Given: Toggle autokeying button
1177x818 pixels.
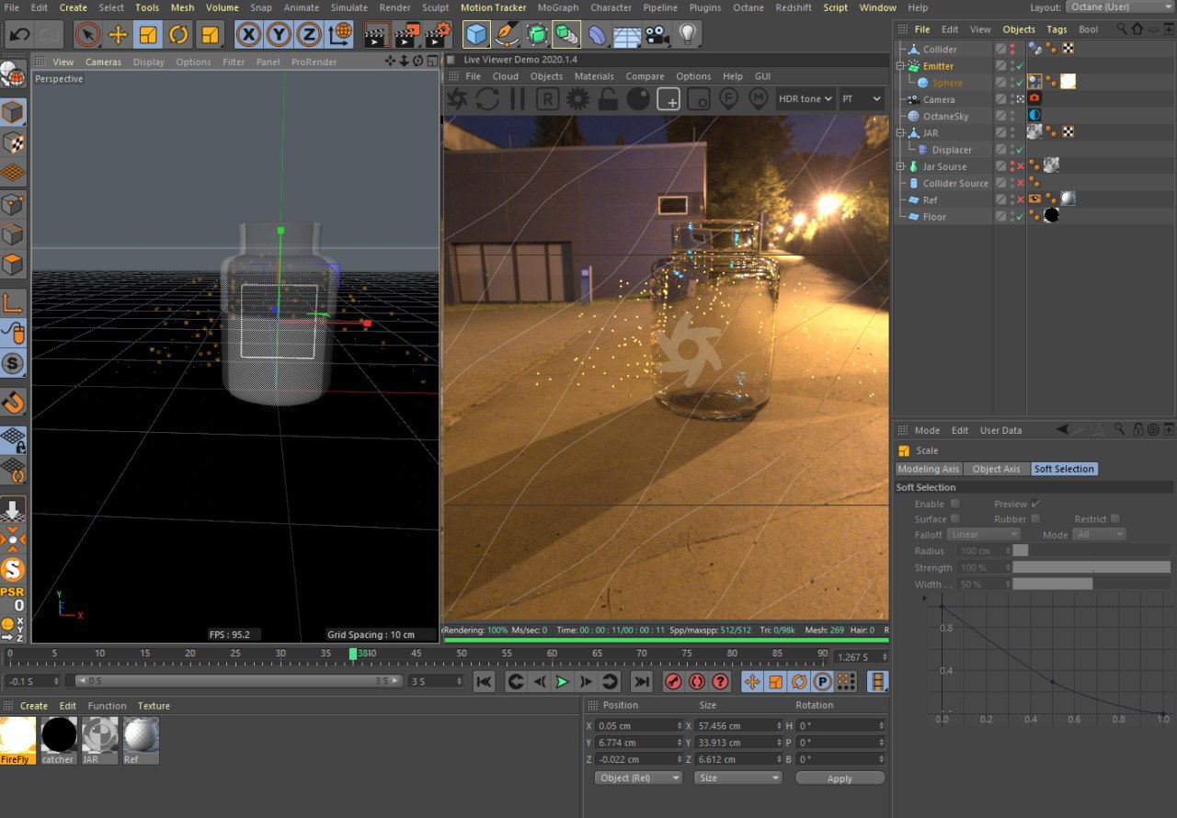Looking at the screenshot, I should tap(696, 681).
